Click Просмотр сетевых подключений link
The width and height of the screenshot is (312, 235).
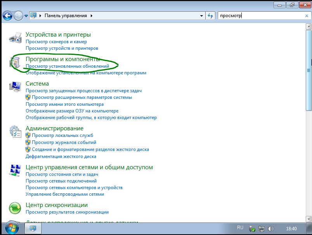click(61, 181)
